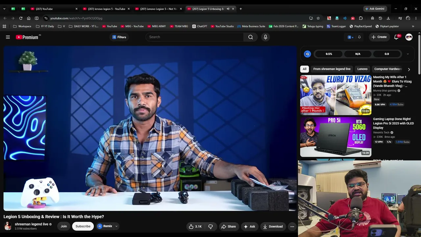Open the browser extensions puzzle icon
Image resolution: width=421 pixels, height=237 pixels.
(x=361, y=18)
